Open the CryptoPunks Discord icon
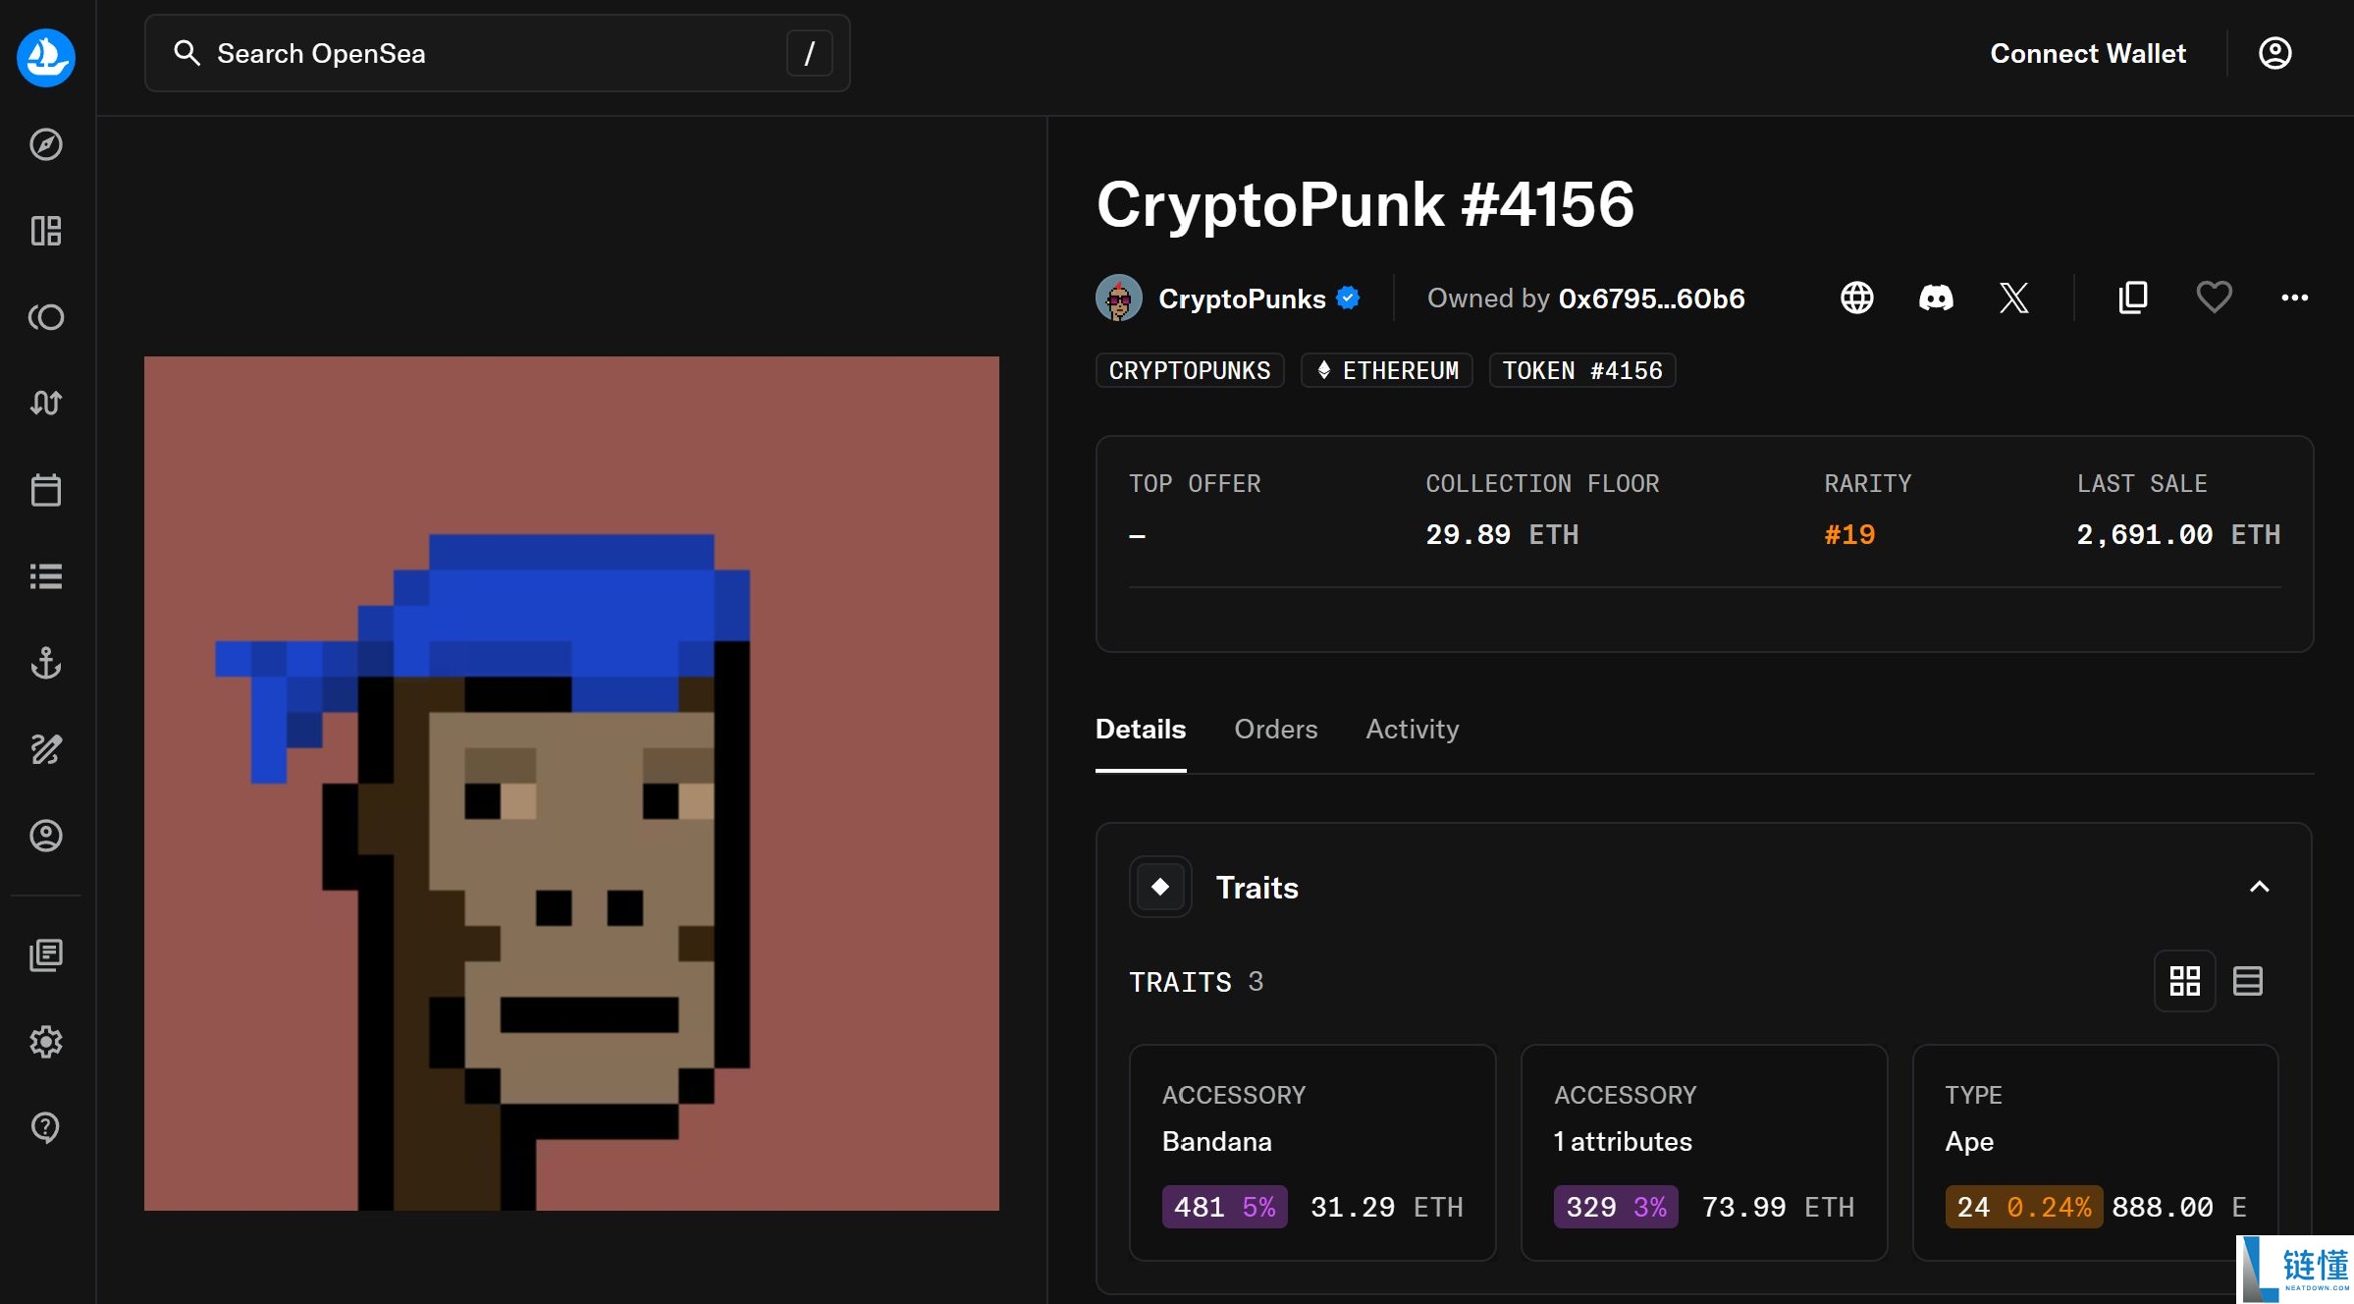Screen dimensions: 2354x1304 (1936, 298)
